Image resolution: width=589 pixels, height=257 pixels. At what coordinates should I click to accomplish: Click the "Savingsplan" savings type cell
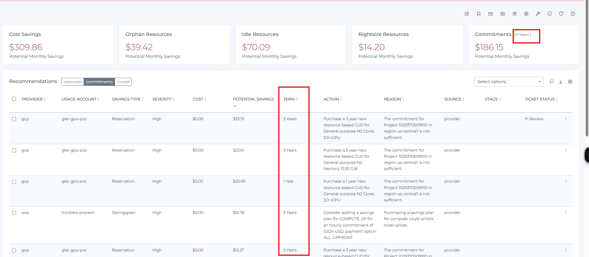(124, 213)
